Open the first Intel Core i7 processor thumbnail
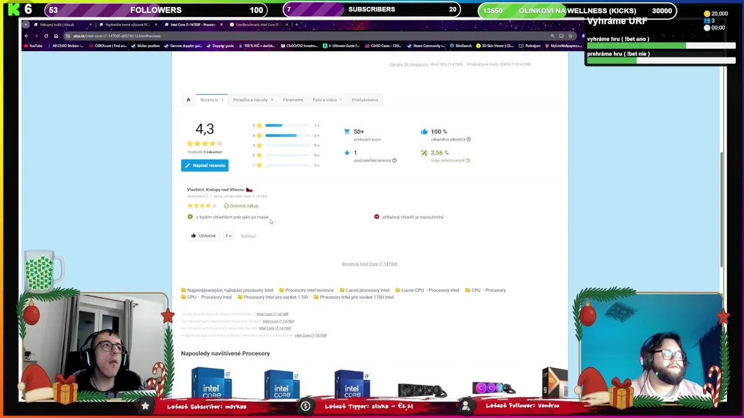 tap(212, 383)
